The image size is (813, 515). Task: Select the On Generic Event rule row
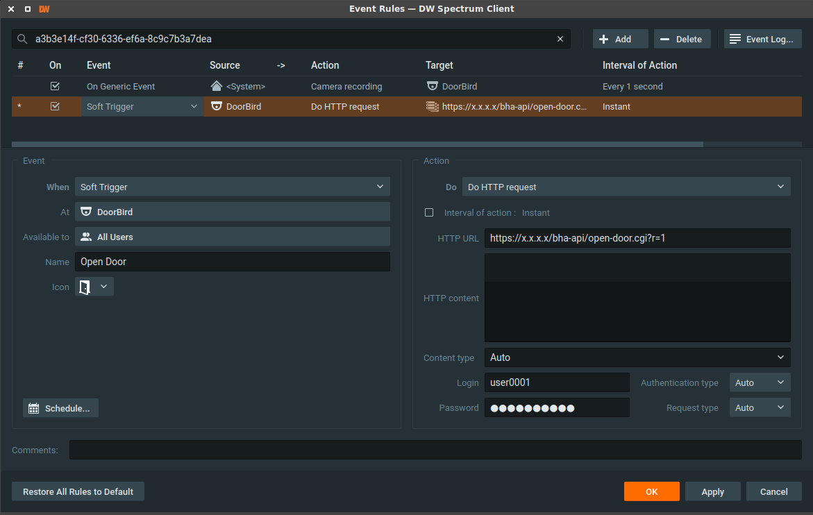click(407, 86)
